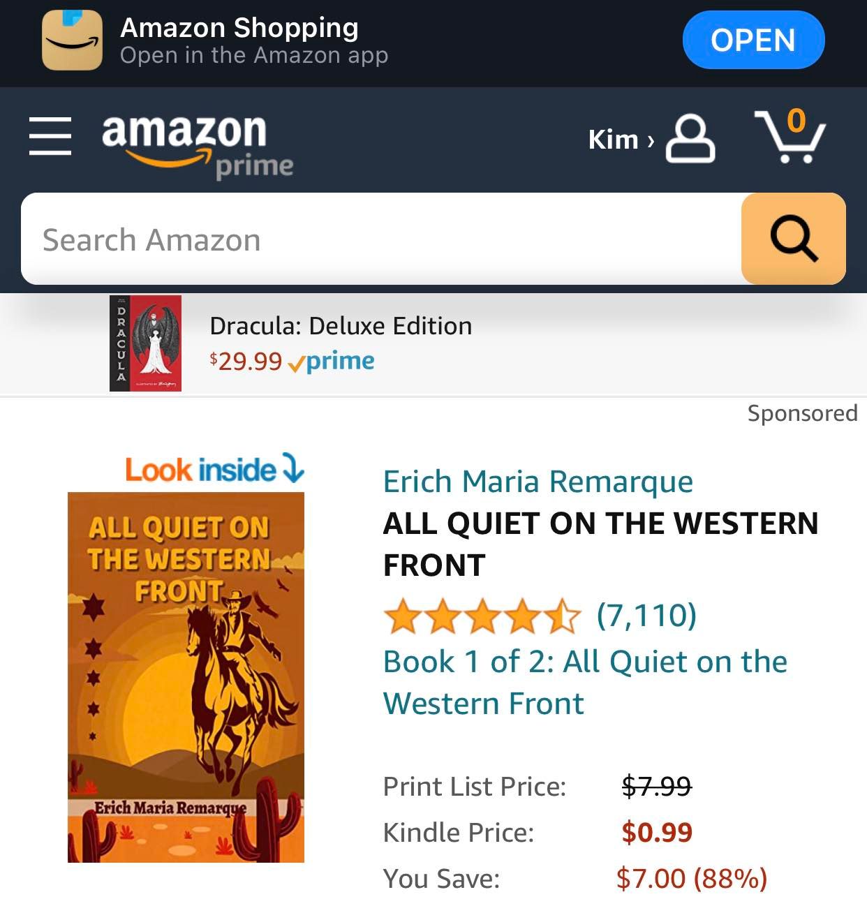
Task: Expand the Kim account menu chevron
Action: tap(651, 140)
